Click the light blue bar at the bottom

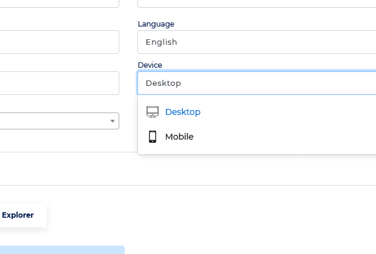coord(62,250)
